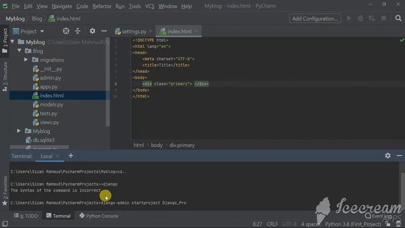This screenshot has width=405, height=228.
Task: Click the Debug bug icon in toolbar
Action: [361, 18]
